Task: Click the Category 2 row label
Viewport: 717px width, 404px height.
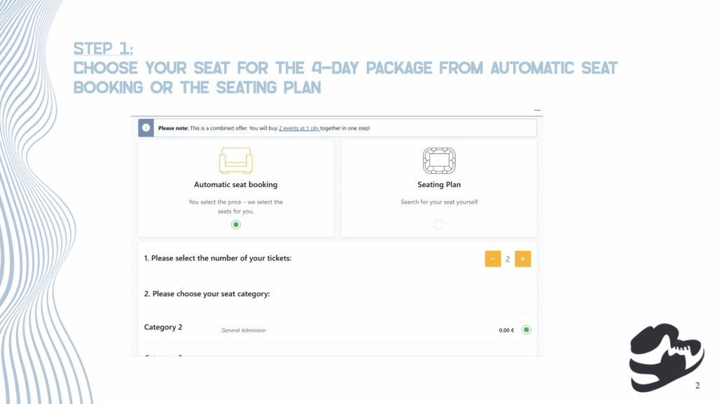Action: 163,327
